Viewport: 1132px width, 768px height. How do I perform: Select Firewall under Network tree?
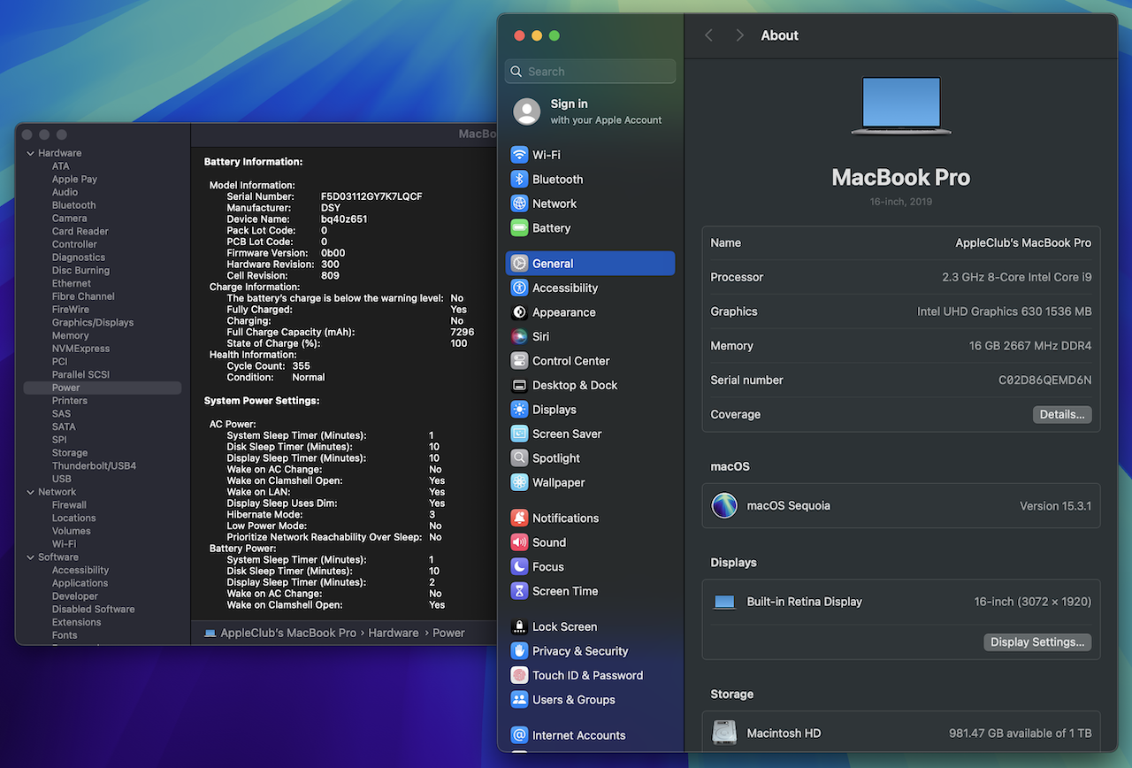coord(69,505)
